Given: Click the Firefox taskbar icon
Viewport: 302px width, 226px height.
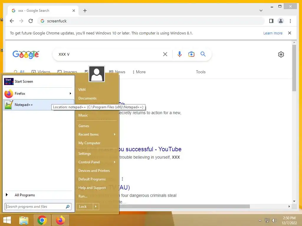Looking at the screenshot, I should pyautogui.click(x=60, y=220).
